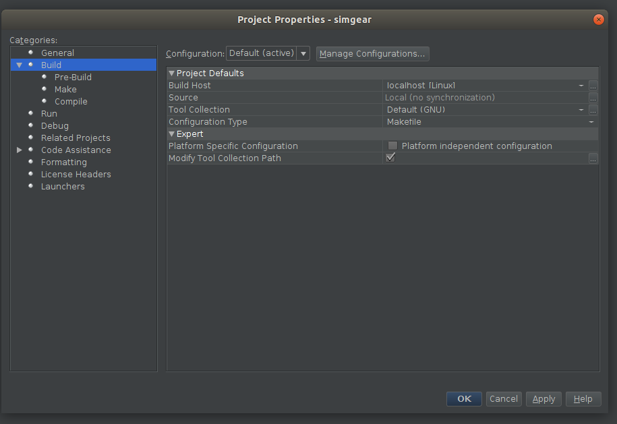Select the Code Assistance category
Screen dimensions: 617x424
[76, 150]
